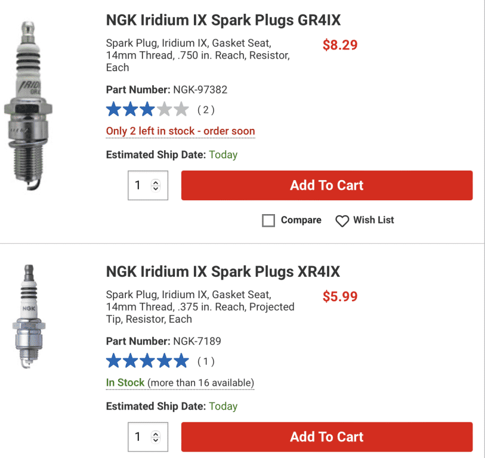Add the XR4IX spark plug to cart

[326, 437]
